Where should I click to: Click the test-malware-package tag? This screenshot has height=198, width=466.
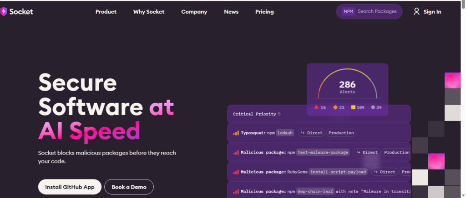[323, 152]
